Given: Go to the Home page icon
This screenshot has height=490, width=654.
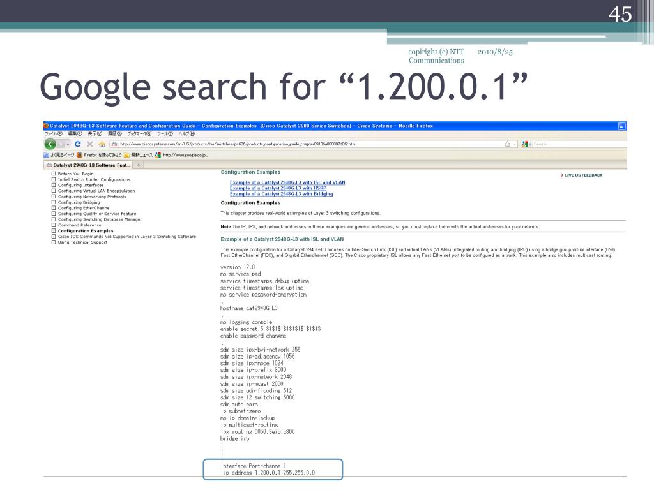Looking at the screenshot, I should click(102, 144).
